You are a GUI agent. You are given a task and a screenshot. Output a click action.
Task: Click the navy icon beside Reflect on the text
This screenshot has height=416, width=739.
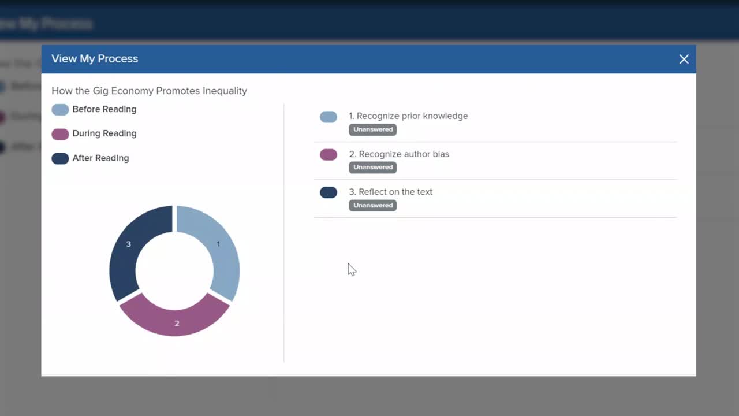point(329,192)
